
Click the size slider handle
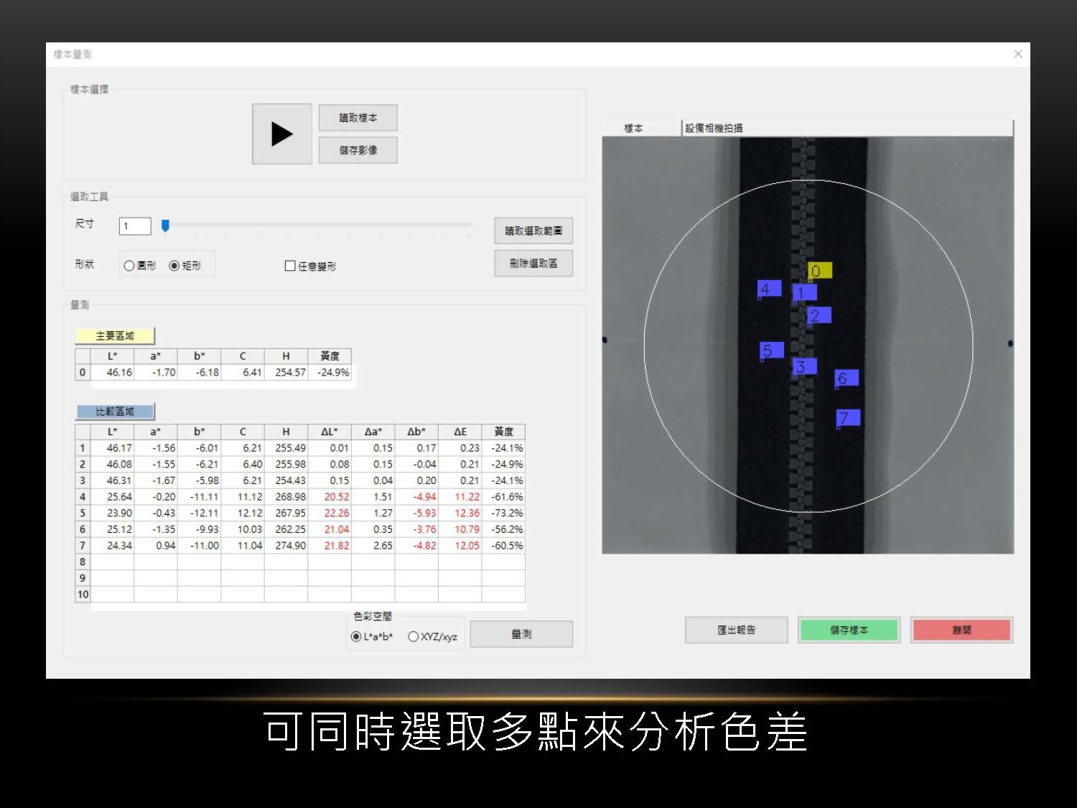165,226
